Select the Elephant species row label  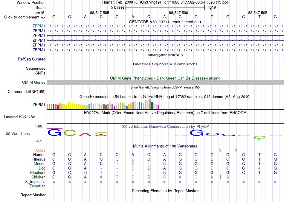[38, 173]
